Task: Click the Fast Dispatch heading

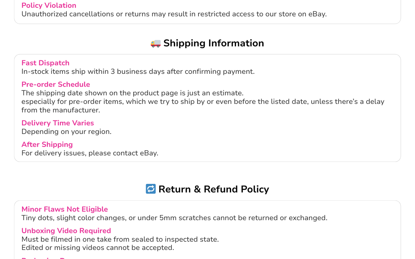Action: tap(45, 63)
